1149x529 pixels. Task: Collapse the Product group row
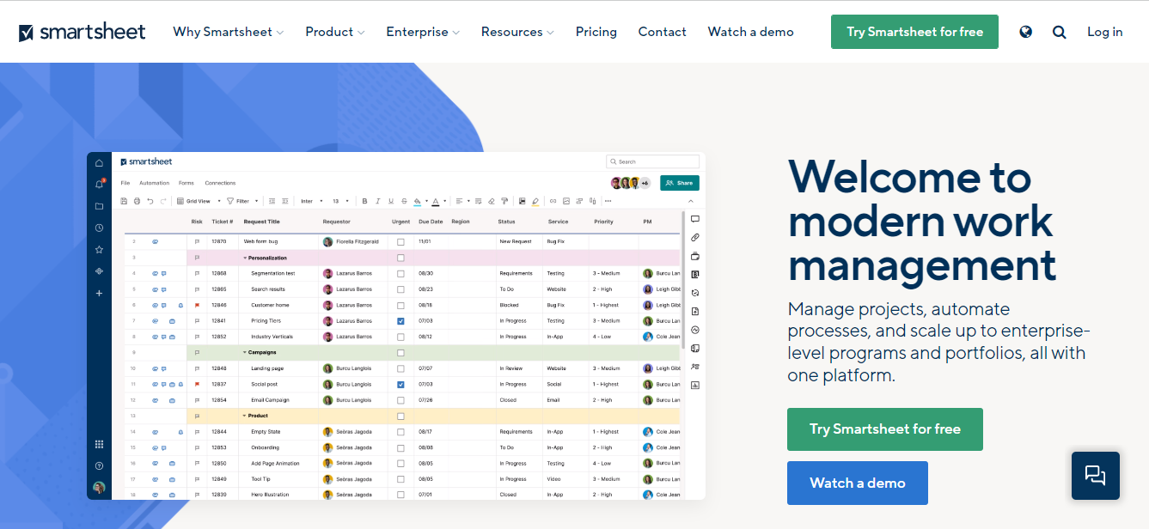[245, 416]
